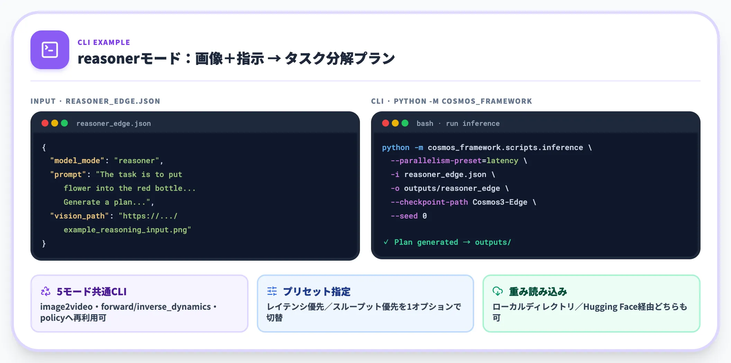Click closing brace in JSON code
The image size is (731, 363).
tap(44, 244)
